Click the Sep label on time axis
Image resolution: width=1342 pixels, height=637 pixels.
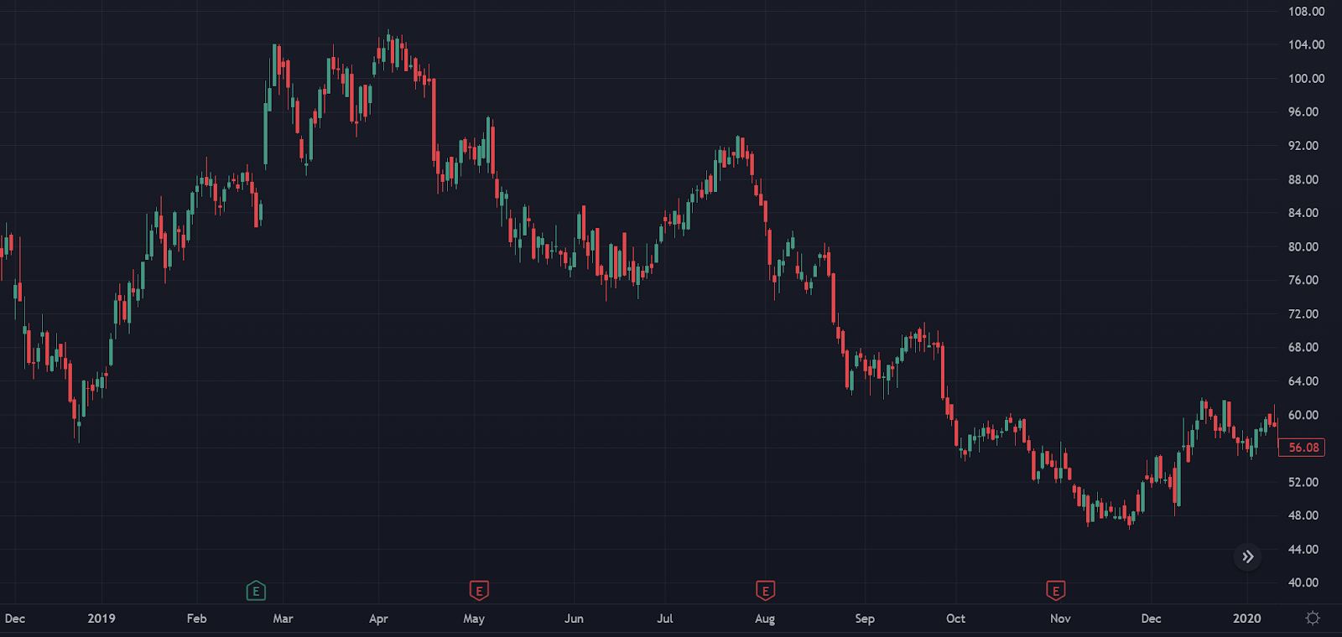click(865, 619)
